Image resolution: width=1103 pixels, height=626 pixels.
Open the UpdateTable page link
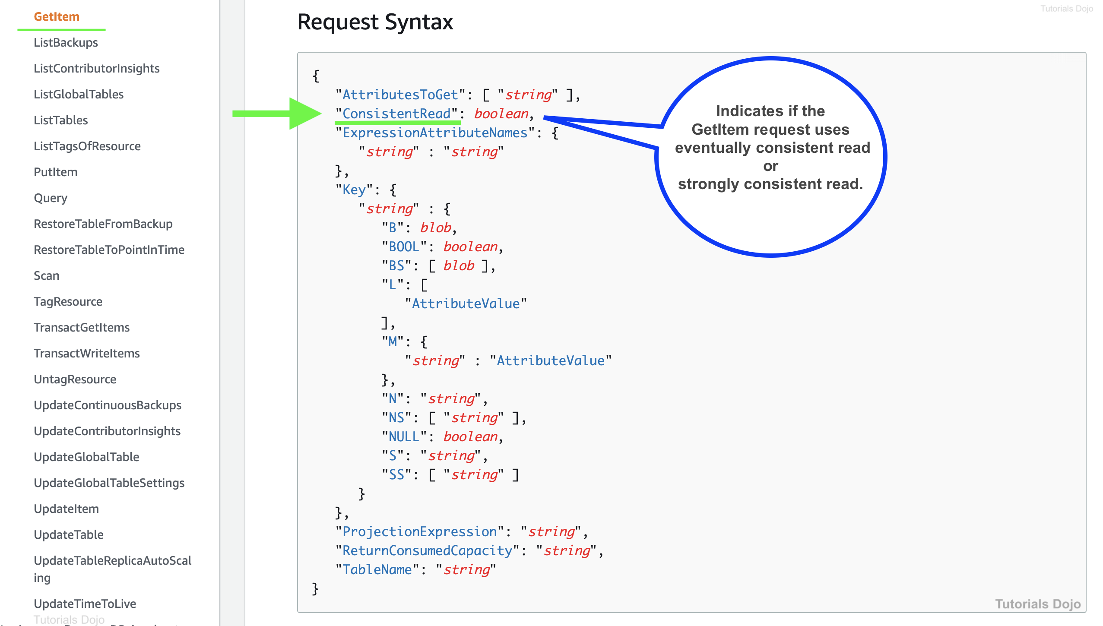[x=68, y=534]
